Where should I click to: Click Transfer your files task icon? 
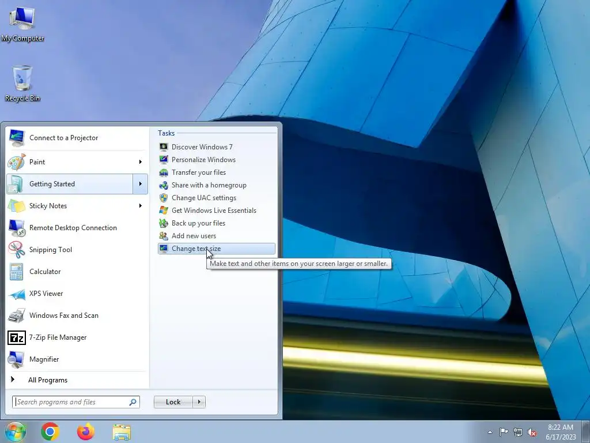[163, 172]
